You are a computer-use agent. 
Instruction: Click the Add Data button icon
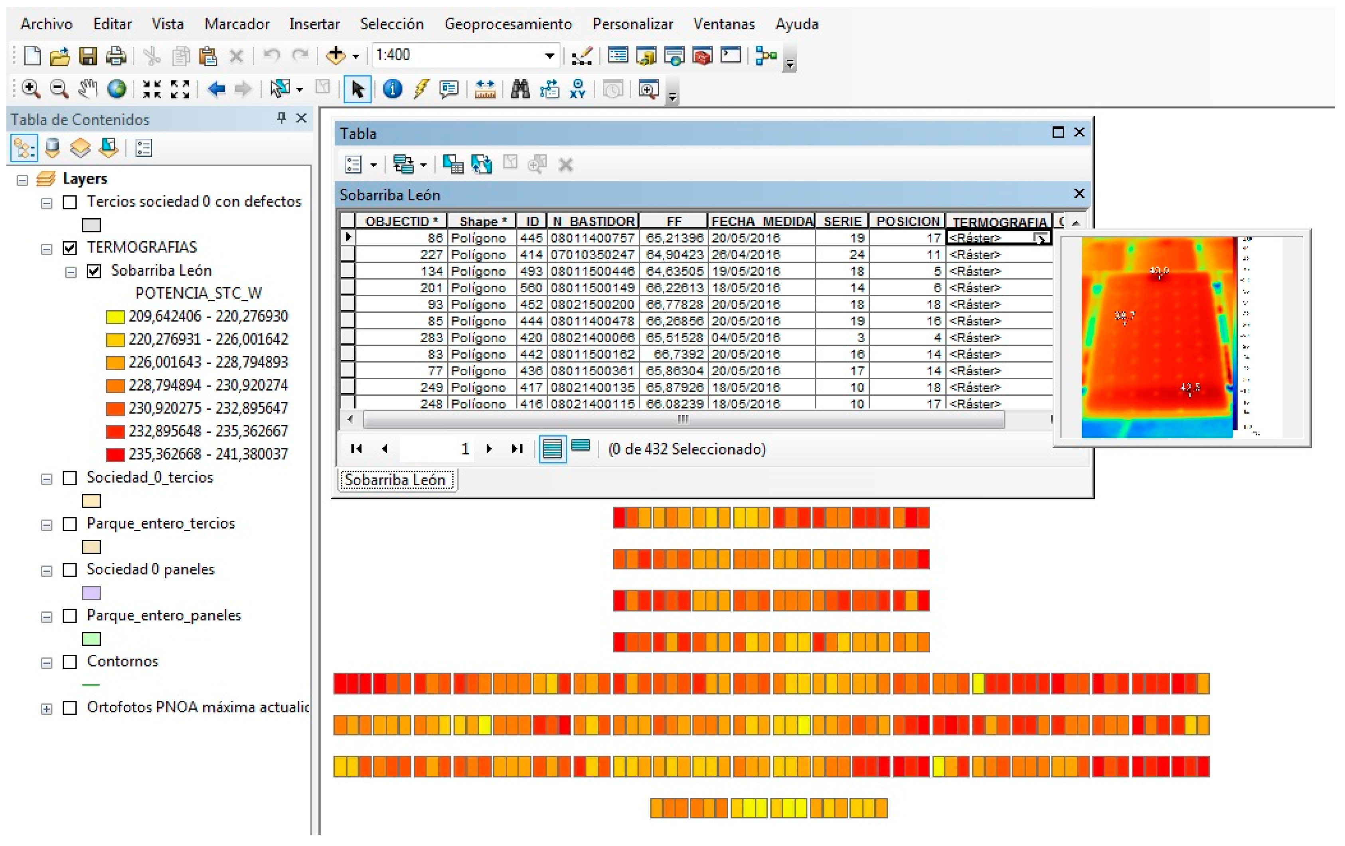click(336, 55)
